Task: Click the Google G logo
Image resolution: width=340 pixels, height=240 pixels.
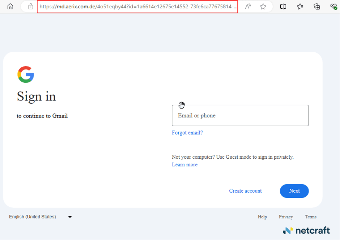Action: tap(26, 74)
